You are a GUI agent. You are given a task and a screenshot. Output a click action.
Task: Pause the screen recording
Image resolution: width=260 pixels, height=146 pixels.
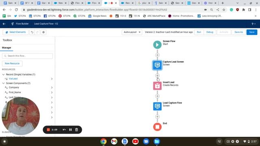tap(70, 130)
